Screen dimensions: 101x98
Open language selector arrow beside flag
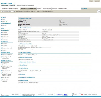point(80,94)
